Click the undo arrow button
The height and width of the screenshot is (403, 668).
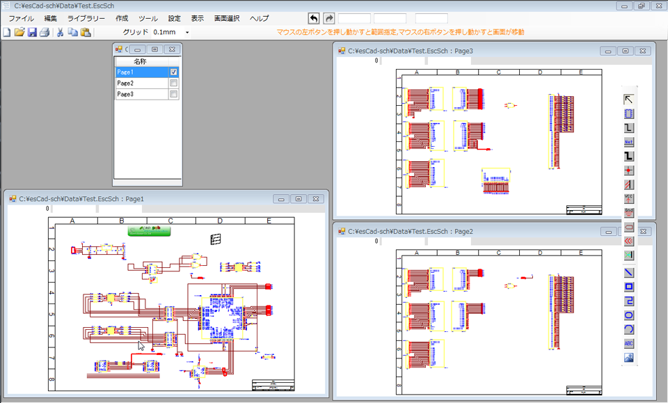[314, 19]
